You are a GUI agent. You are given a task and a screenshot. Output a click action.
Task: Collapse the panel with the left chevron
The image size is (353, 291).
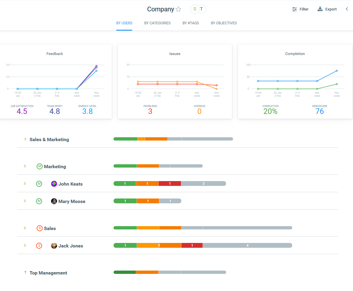(x=347, y=9)
